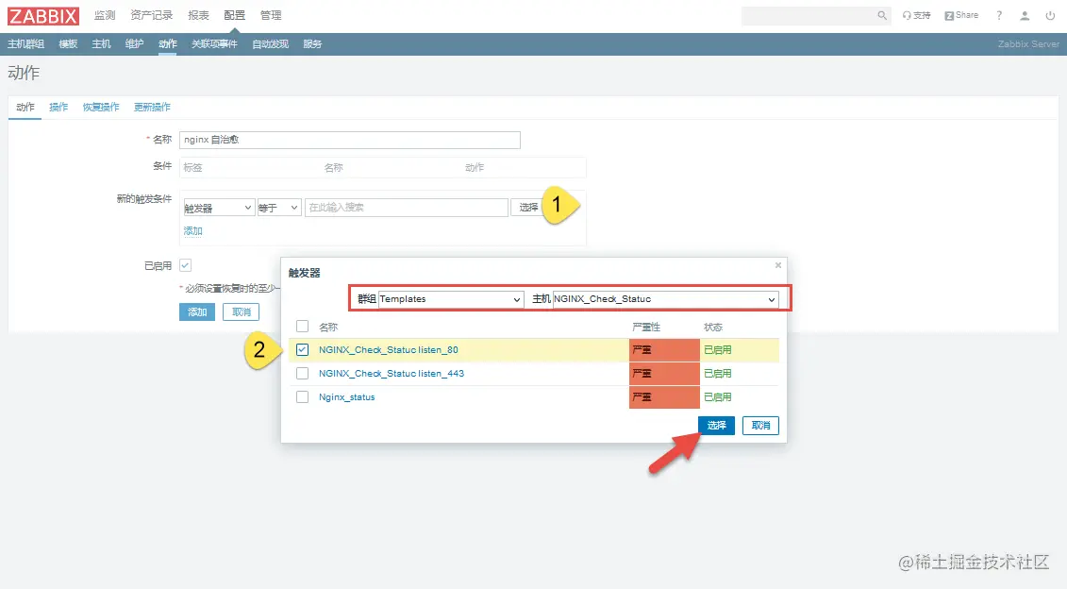Go to 关联项事件 submenu
Screen dimensions: 1067x589
[214, 43]
